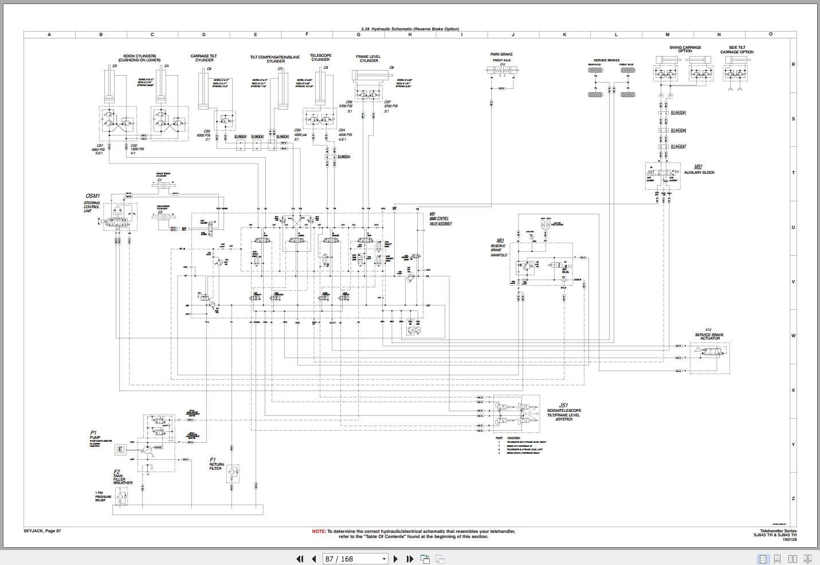Jump to the last page
The image size is (820, 565).
[x=410, y=559]
